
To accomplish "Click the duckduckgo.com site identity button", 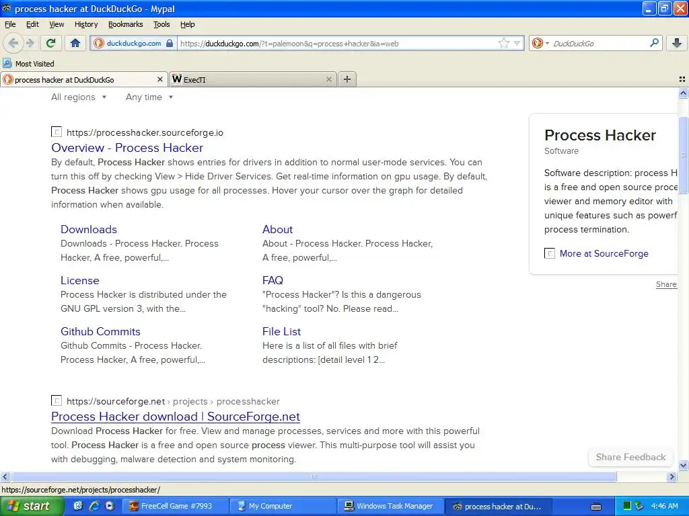I will point(134,43).
